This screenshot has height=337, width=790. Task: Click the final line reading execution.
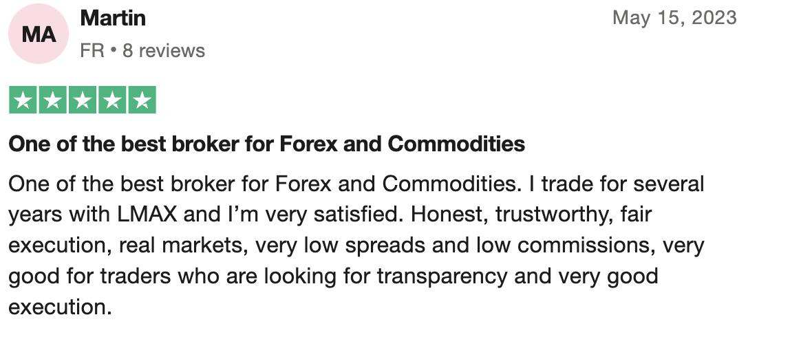click(x=60, y=307)
